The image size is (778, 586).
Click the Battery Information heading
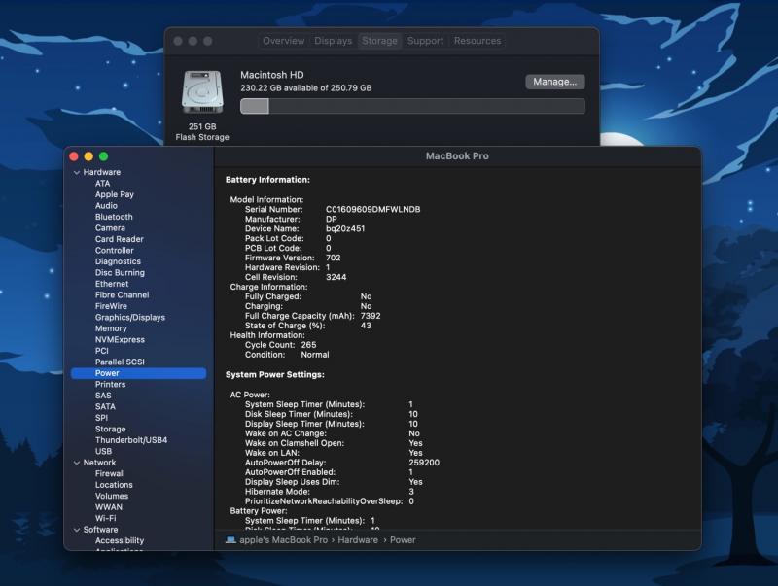(x=267, y=180)
